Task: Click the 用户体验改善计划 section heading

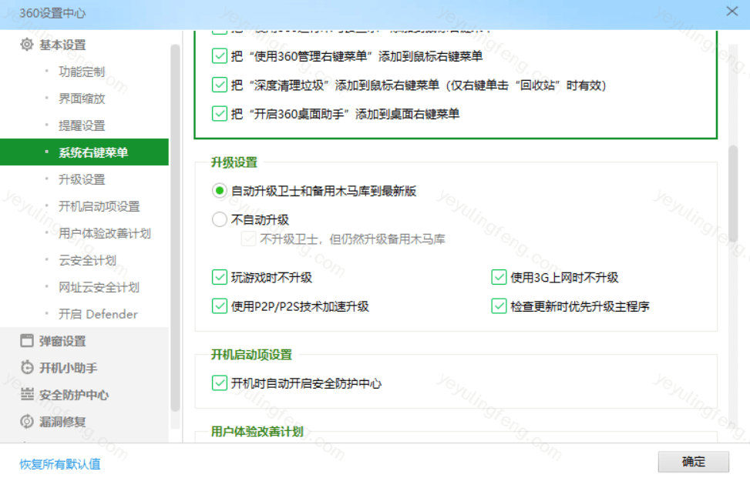Action: (x=257, y=431)
